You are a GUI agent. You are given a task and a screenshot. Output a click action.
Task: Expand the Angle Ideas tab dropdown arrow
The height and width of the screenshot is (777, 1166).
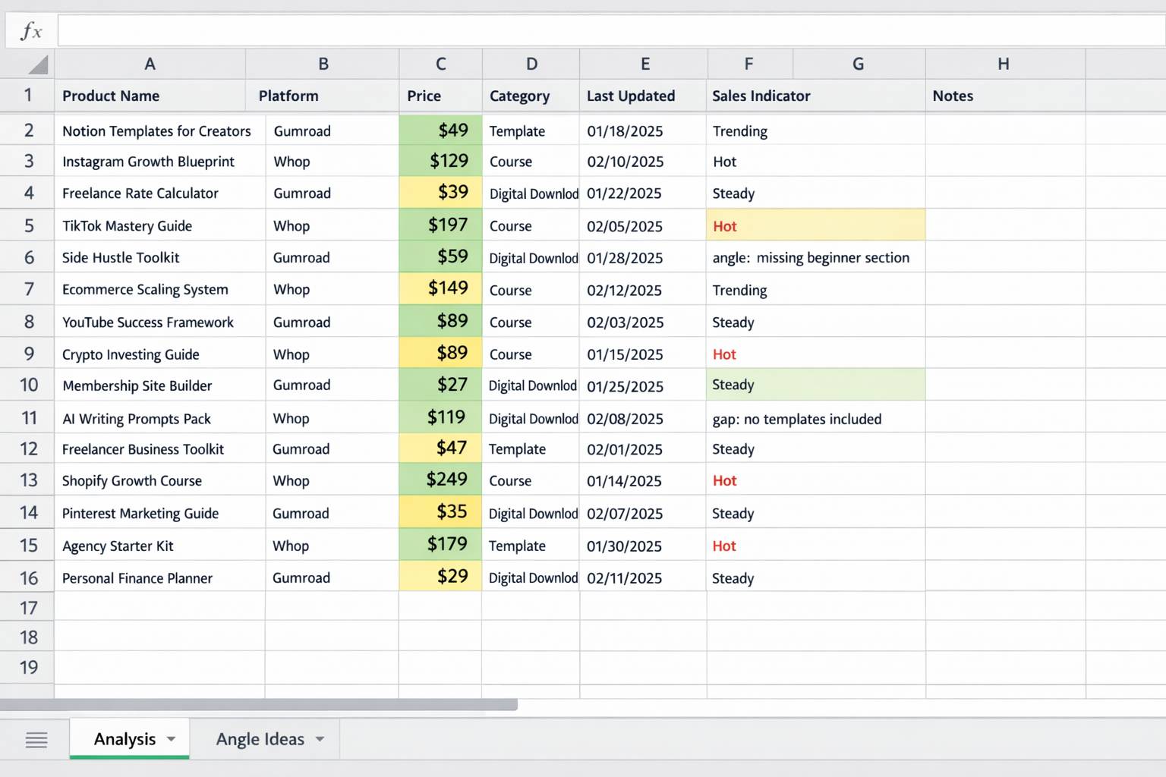pyautogui.click(x=320, y=739)
